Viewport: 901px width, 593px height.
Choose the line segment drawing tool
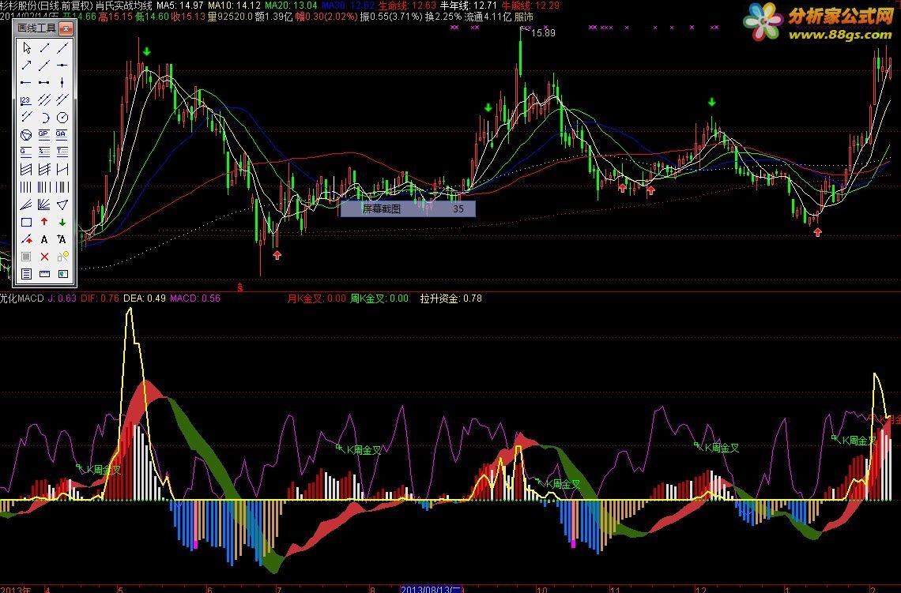(x=44, y=47)
